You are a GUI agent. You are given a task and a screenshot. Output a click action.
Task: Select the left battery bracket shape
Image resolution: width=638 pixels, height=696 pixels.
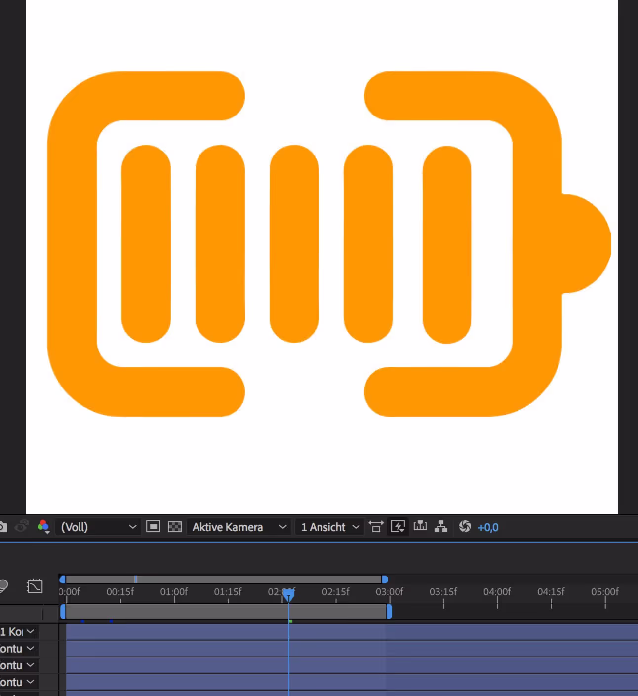point(72,244)
